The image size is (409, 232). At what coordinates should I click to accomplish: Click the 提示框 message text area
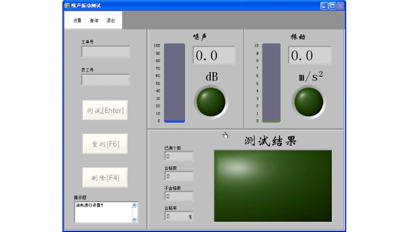tap(103, 212)
